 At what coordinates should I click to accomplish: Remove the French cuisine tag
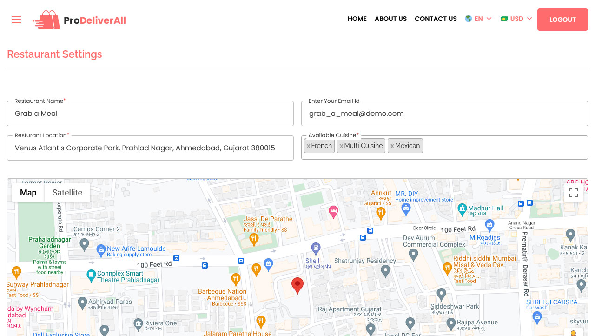pyautogui.click(x=308, y=146)
